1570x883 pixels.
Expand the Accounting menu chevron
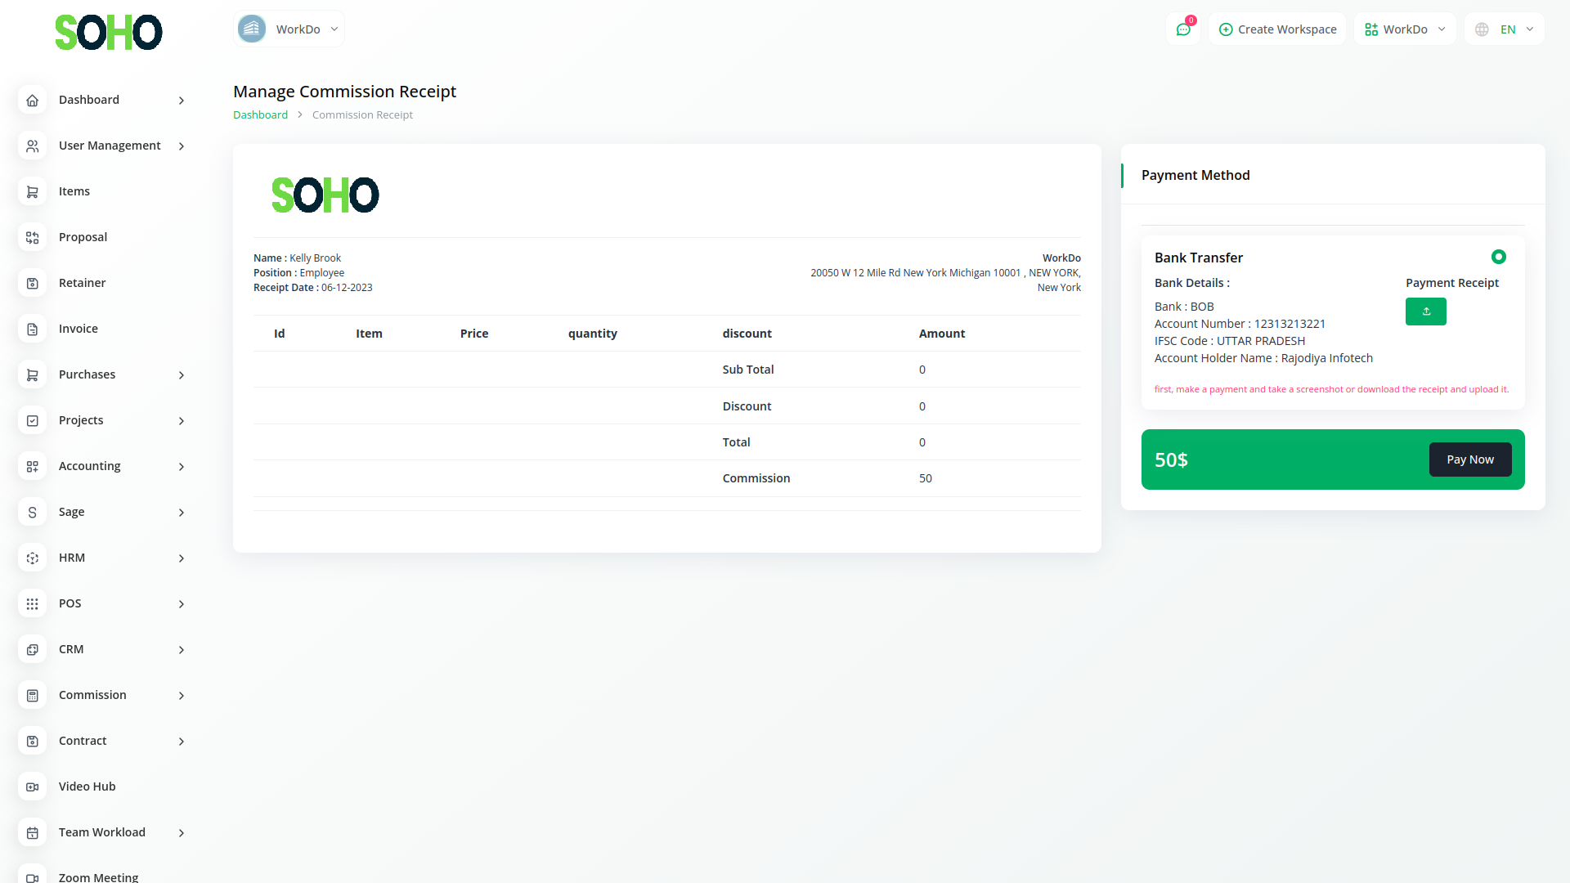pyautogui.click(x=182, y=467)
